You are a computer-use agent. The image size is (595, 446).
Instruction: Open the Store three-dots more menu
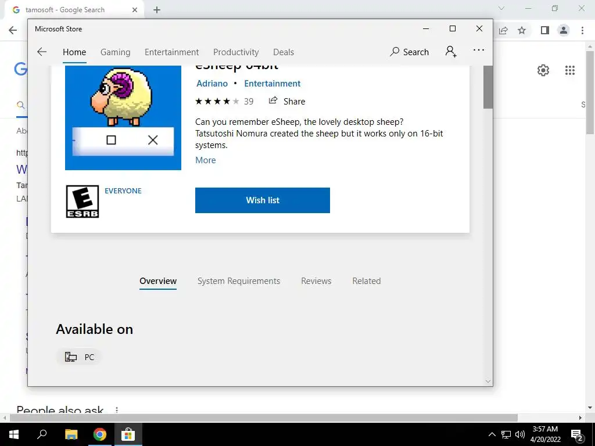pos(479,50)
